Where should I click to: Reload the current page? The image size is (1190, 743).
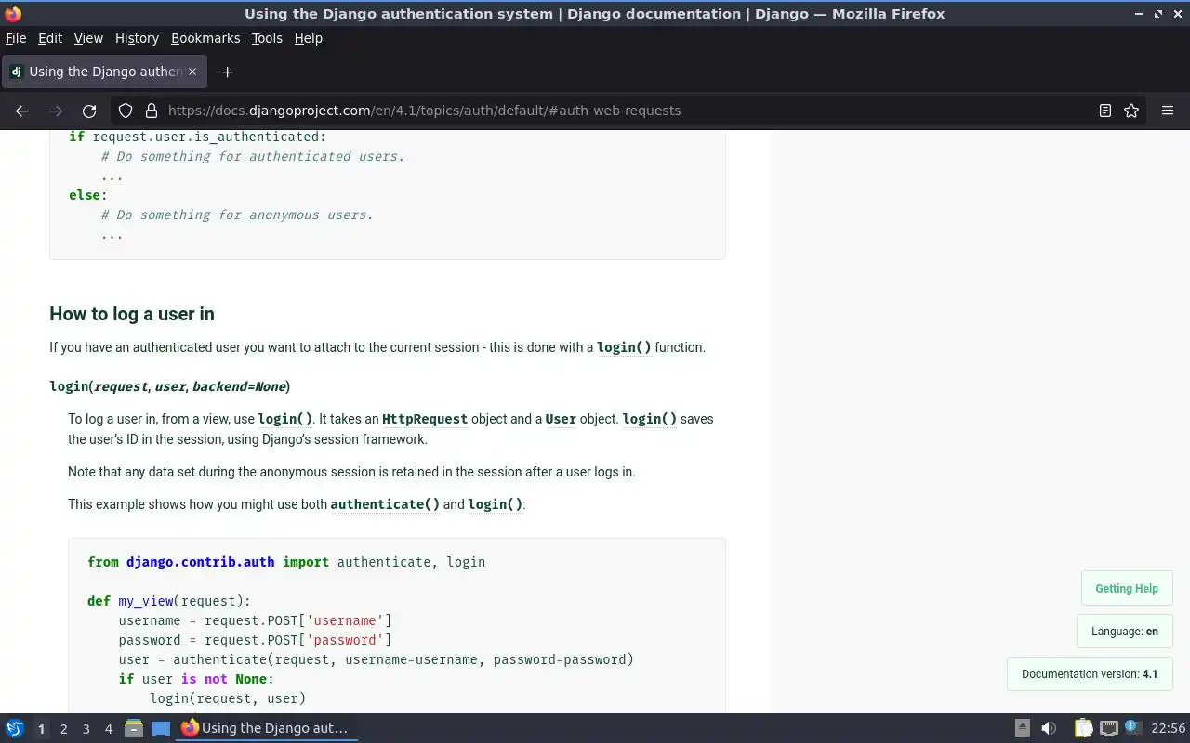[89, 111]
